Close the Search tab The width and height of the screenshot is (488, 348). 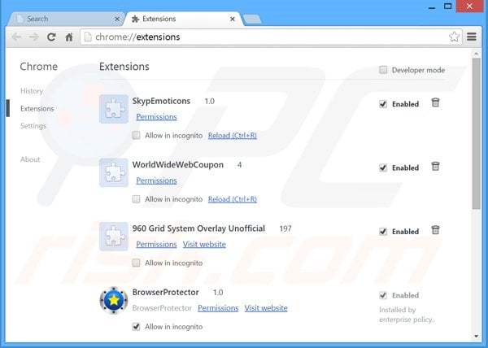[117, 19]
